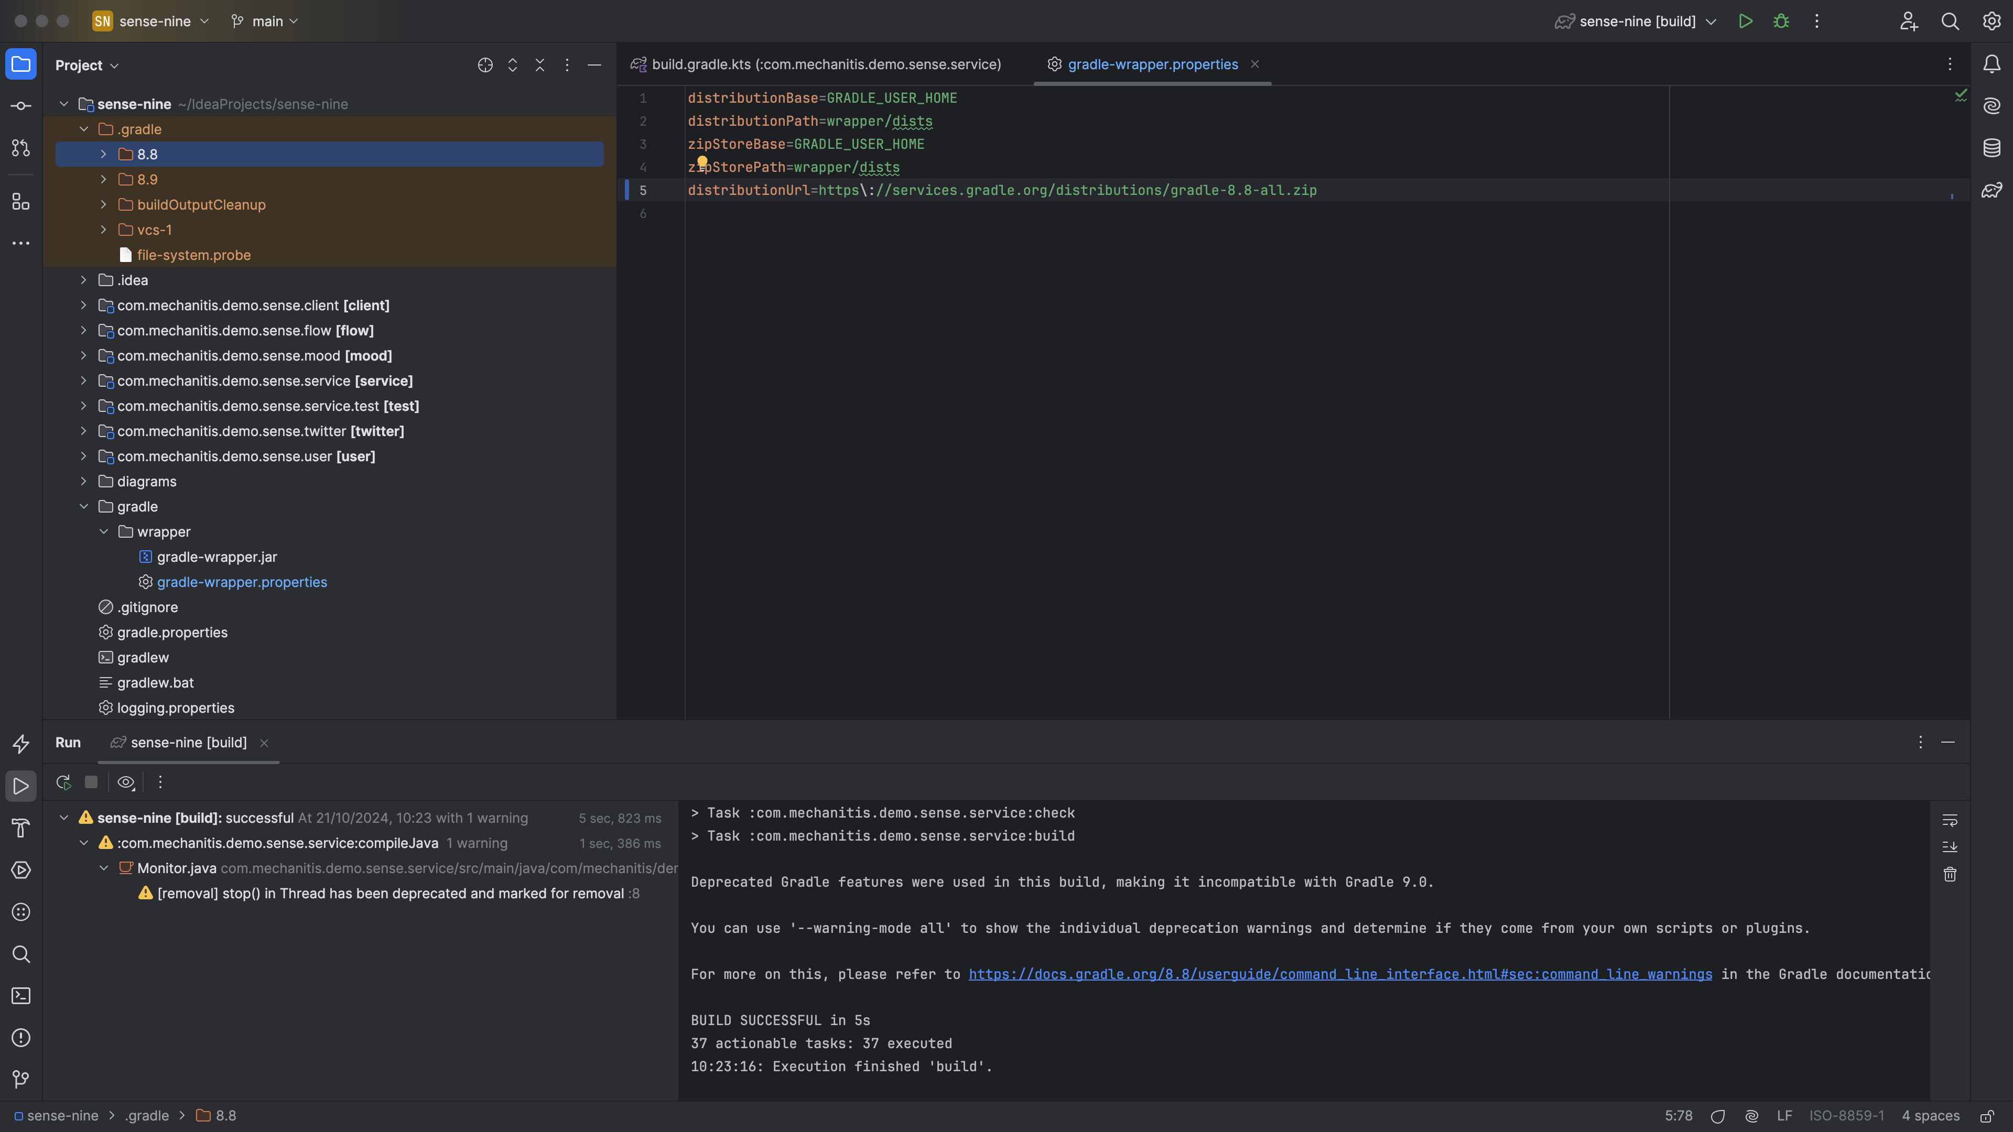Open the Terminal tool window
The image size is (2013, 1132).
(x=21, y=996)
